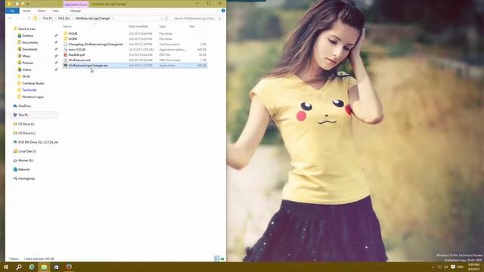Click 'WinReducerLogoChanger' in the address breadcrumb
The height and width of the screenshot is (272, 484).
pyautogui.click(x=92, y=18)
